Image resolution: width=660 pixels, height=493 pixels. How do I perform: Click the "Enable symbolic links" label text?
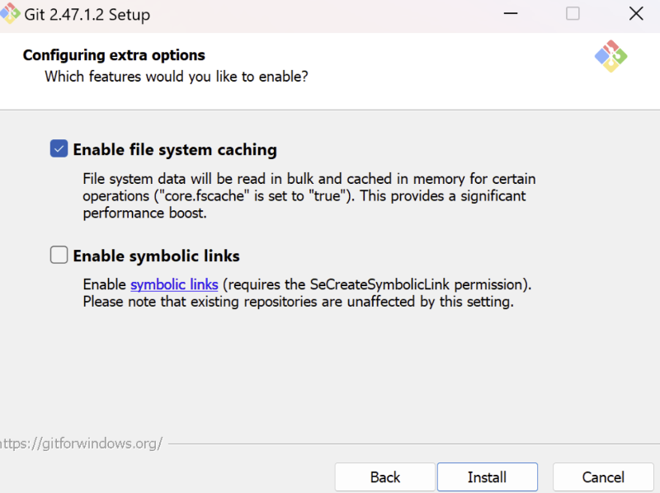click(156, 256)
